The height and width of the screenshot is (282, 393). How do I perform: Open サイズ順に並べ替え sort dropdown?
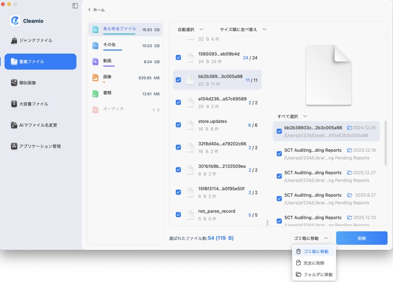pyautogui.click(x=243, y=29)
